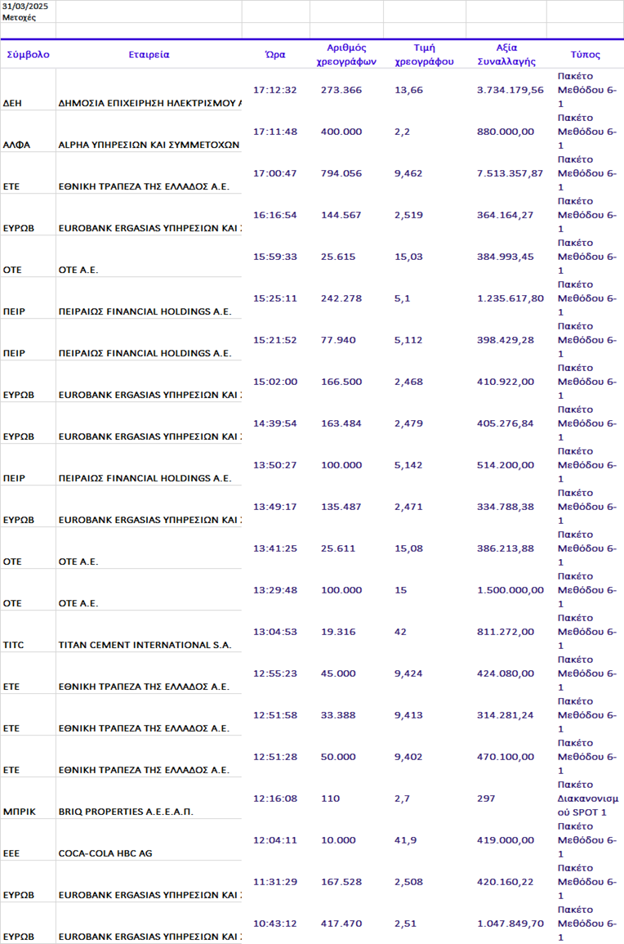The width and height of the screenshot is (624, 944).
Task: Select the ΑΛΦΑ symbol cell
Action: click(x=17, y=145)
